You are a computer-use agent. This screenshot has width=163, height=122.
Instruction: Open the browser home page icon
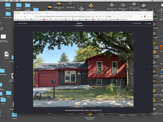pyautogui.click(x=25, y=16)
